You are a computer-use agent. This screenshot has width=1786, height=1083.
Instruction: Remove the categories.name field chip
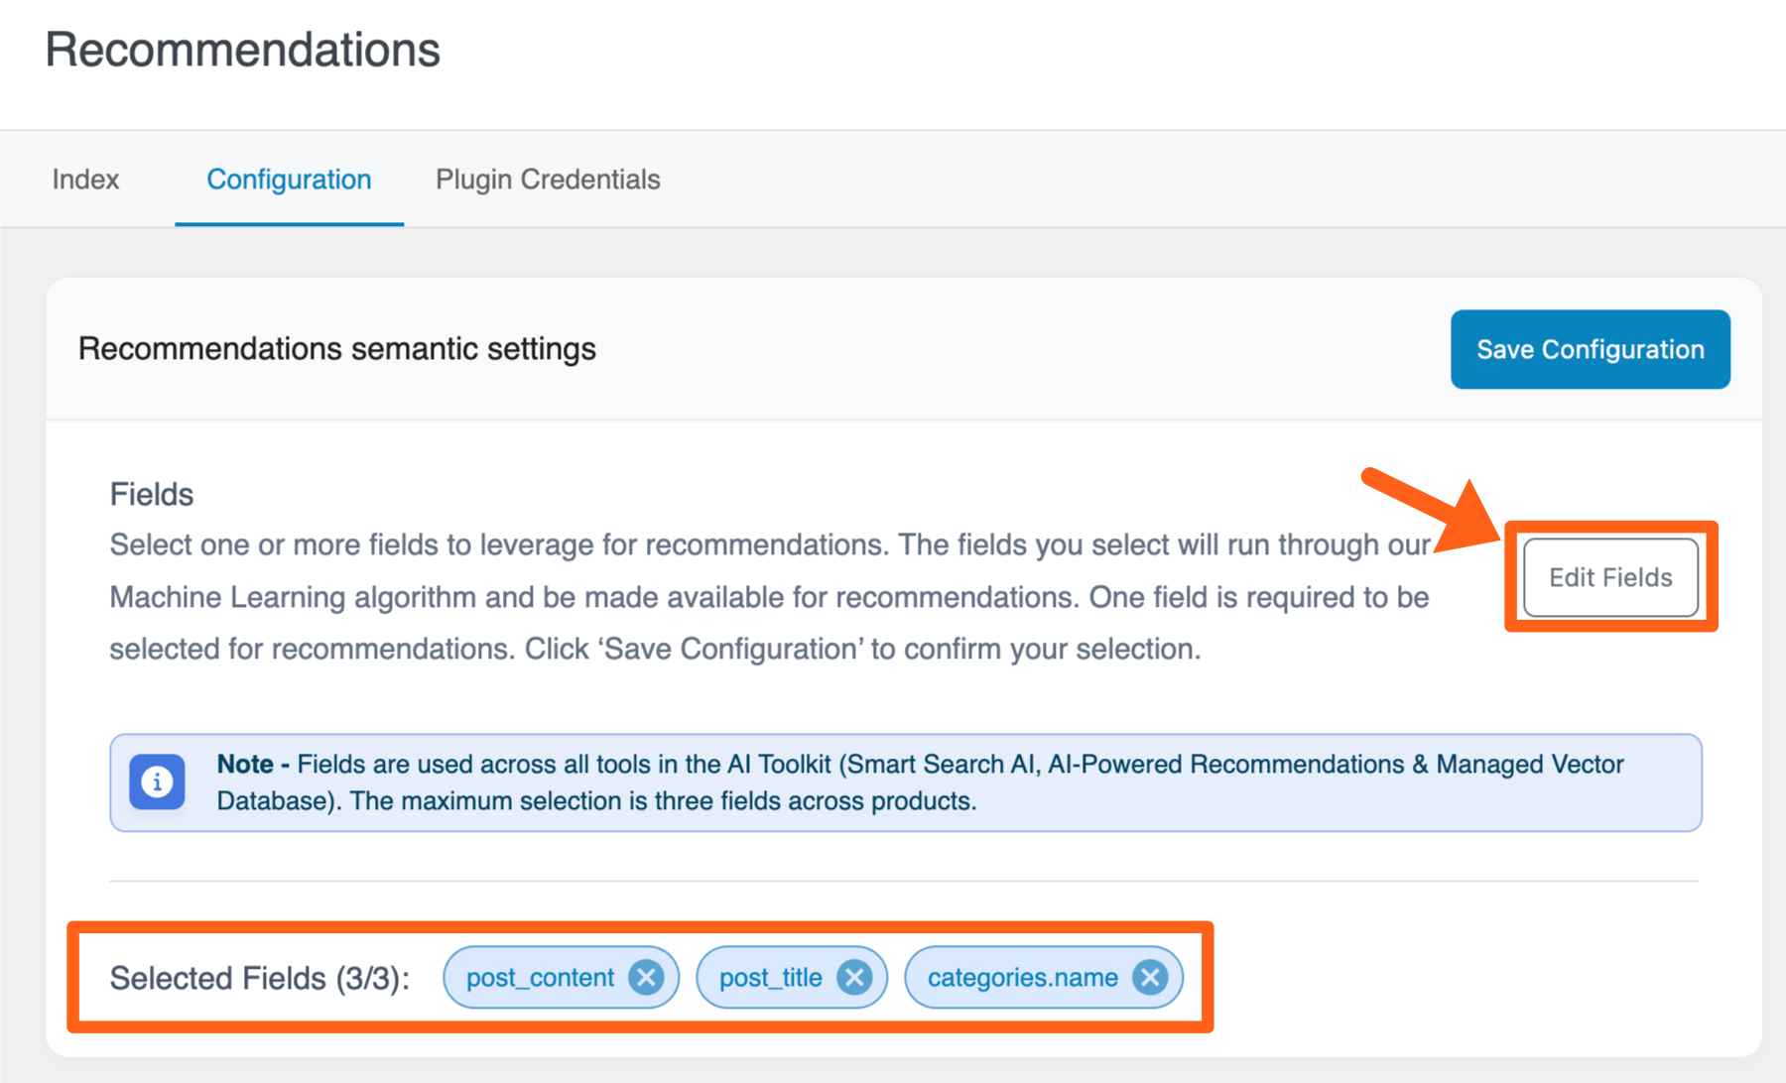(1150, 978)
